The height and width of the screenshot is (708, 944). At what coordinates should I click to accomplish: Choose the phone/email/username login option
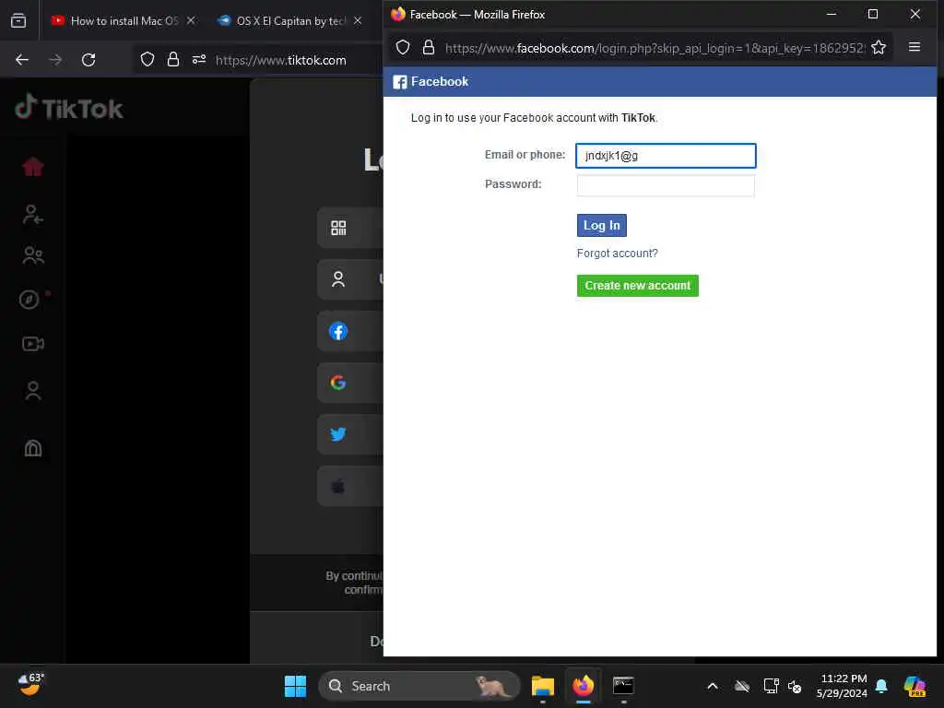point(349,279)
